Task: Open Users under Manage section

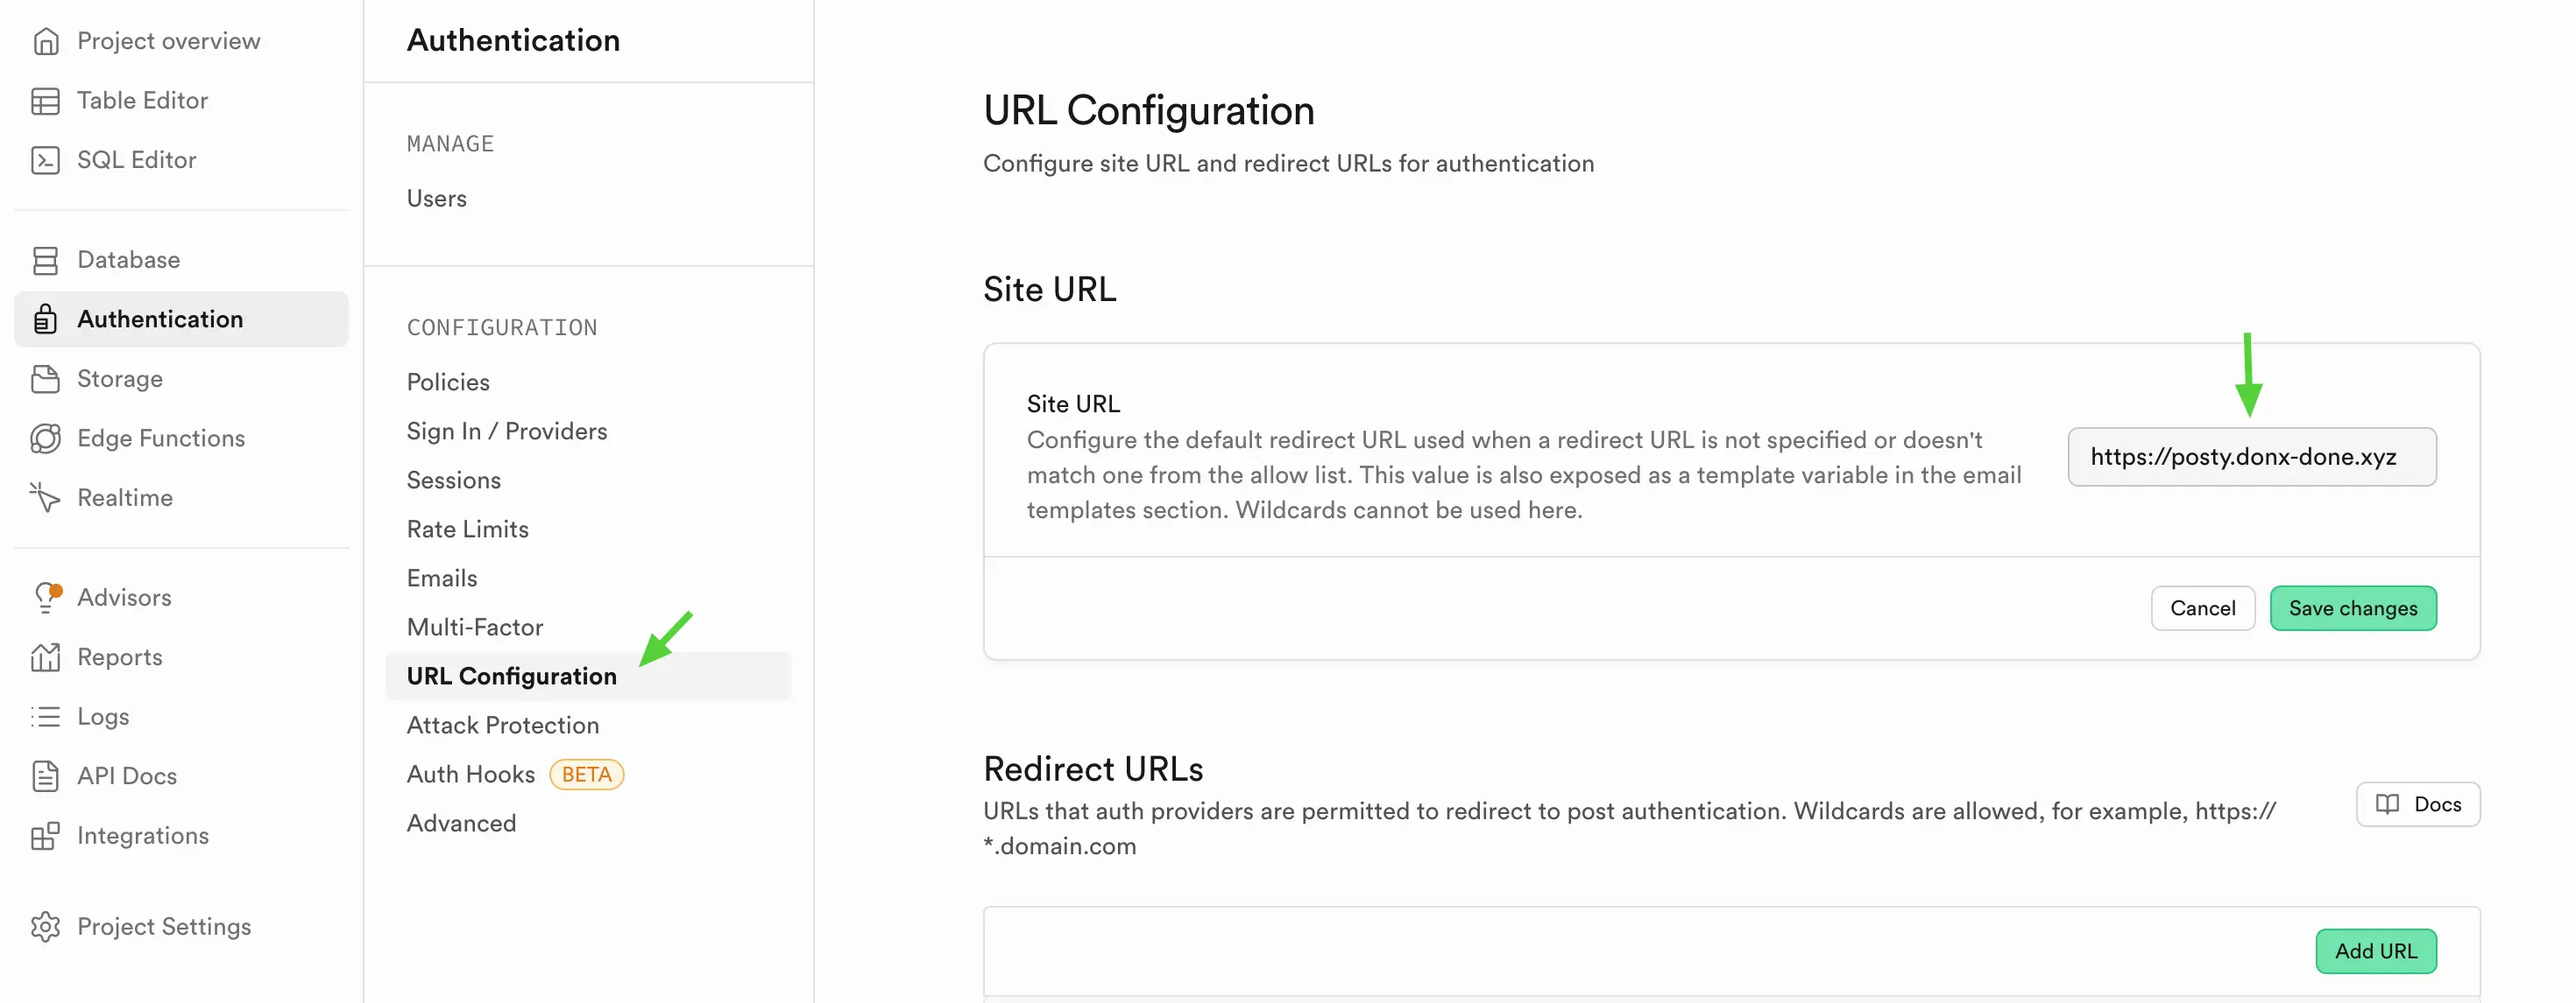Action: coord(437,199)
